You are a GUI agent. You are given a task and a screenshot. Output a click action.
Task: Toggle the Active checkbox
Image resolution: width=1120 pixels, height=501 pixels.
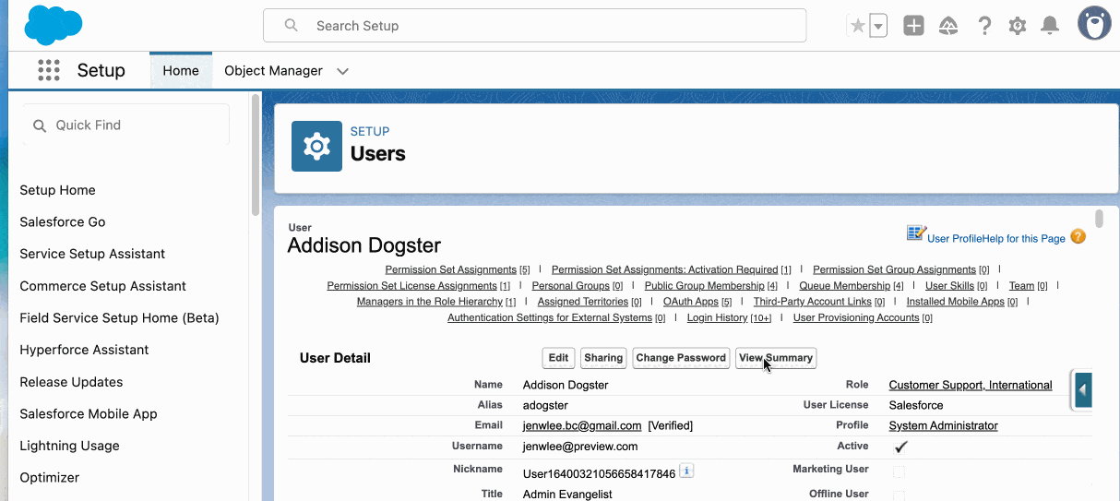pos(901,447)
